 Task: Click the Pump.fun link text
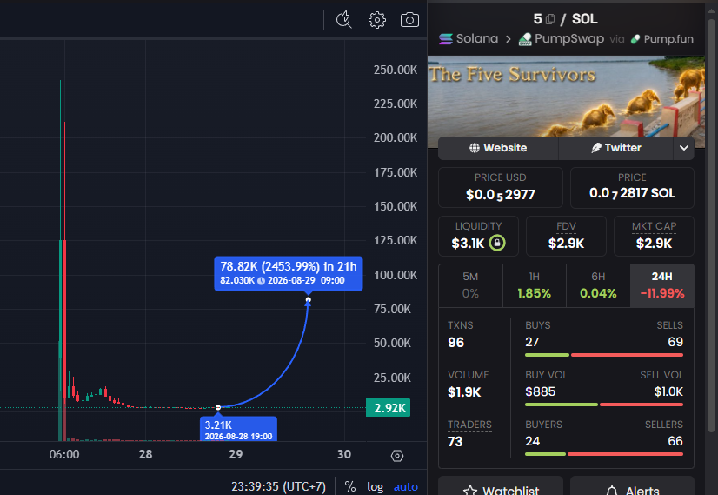(668, 39)
